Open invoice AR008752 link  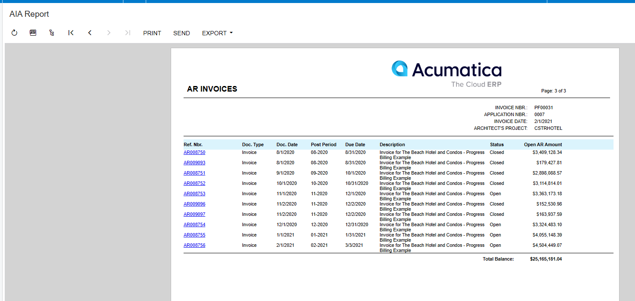[x=194, y=183]
